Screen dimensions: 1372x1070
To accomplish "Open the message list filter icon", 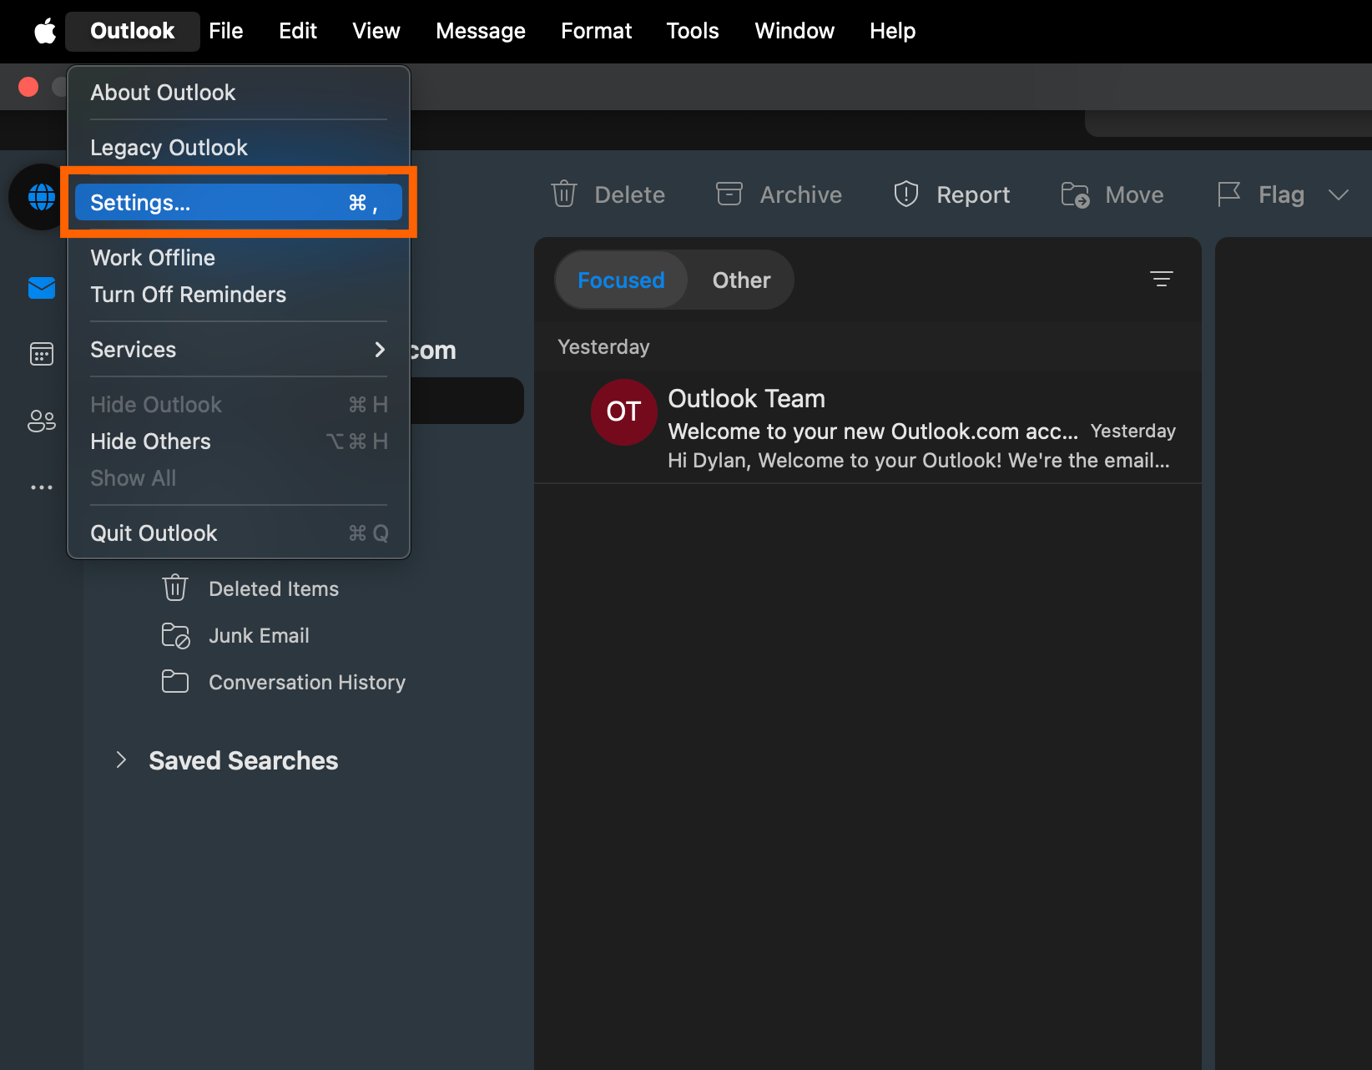I will click(1161, 279).
